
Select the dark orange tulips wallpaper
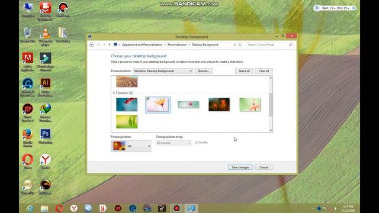219,105
